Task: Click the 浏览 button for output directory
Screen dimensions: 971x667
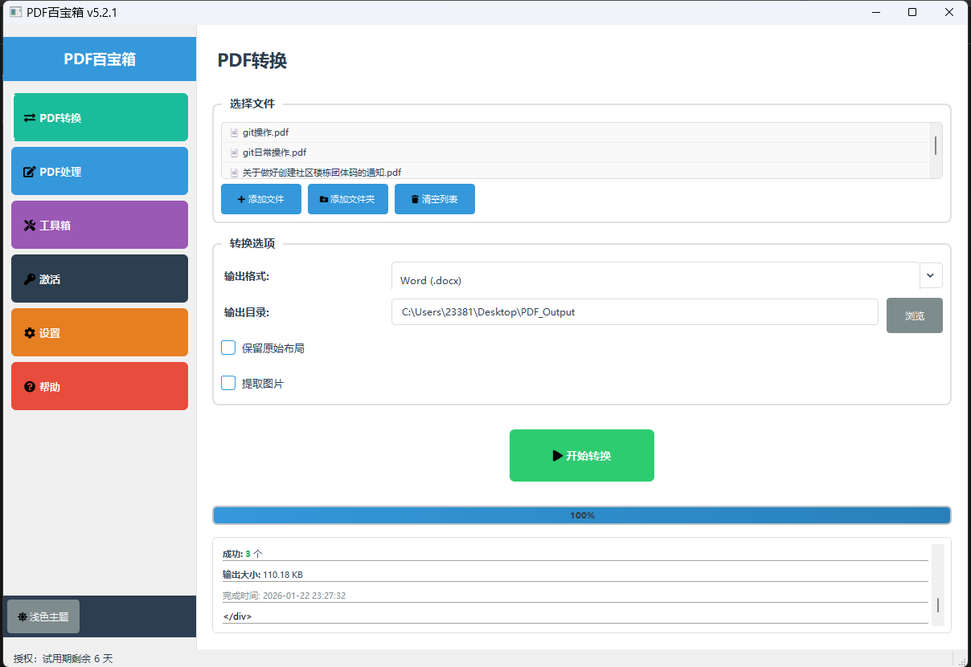Action: click(x=914, y=315)
